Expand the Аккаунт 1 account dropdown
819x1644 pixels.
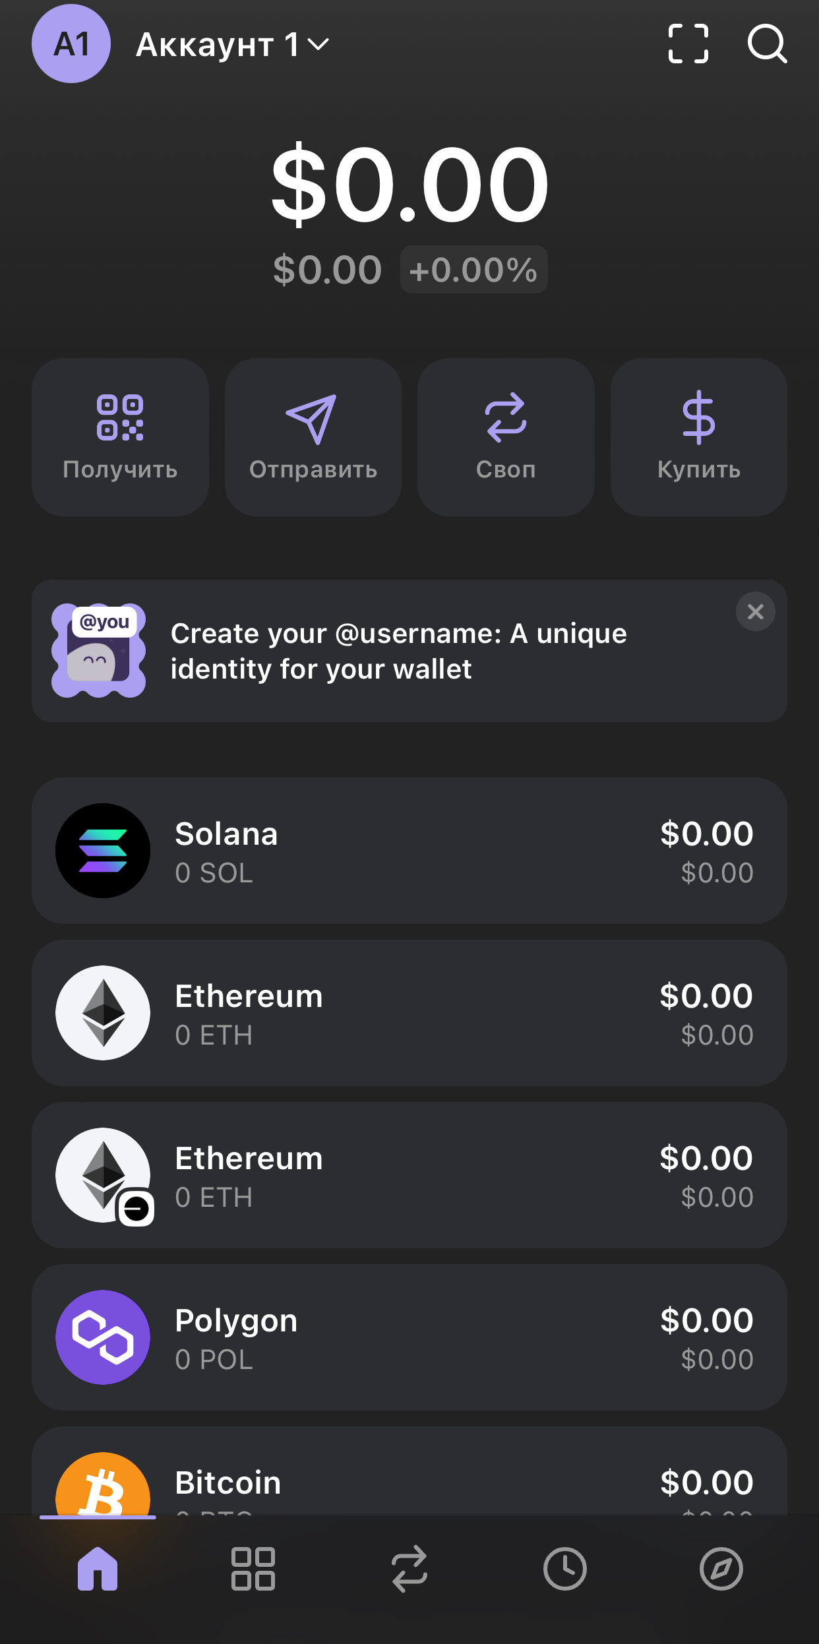[x=232, y=45]
